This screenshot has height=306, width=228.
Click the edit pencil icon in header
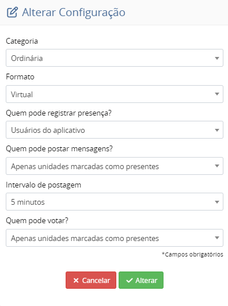(12, 12)
